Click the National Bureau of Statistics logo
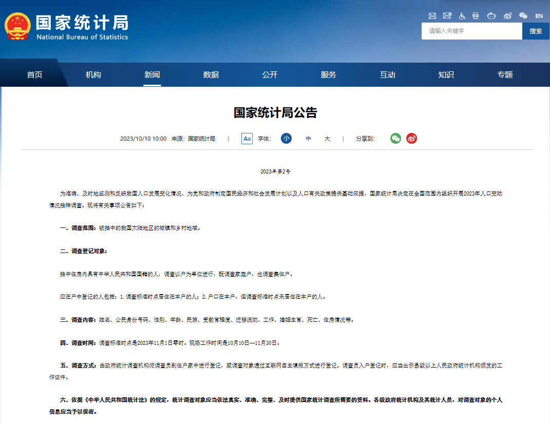550x425 pixels. click(x=67, y=27)
